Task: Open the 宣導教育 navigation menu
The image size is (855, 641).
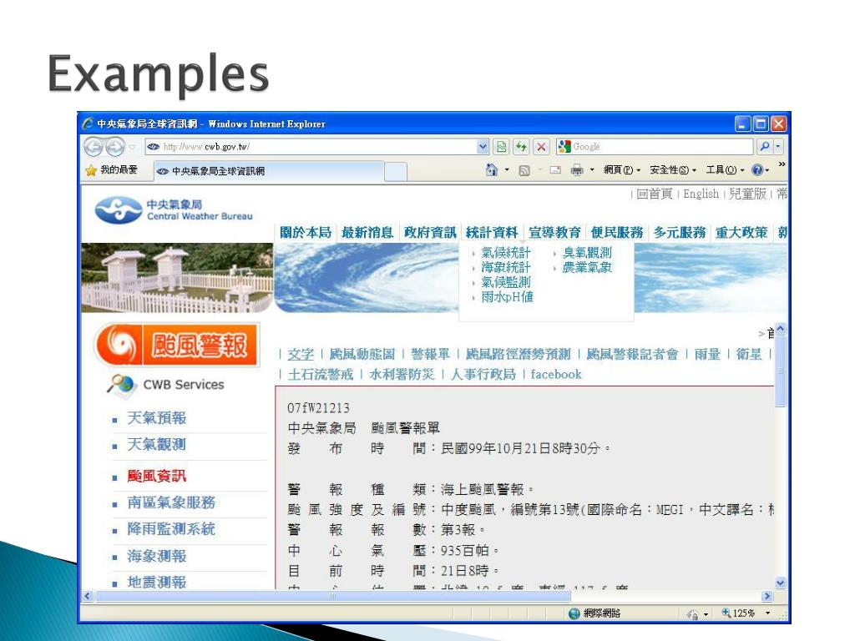Action: (555, 233)
